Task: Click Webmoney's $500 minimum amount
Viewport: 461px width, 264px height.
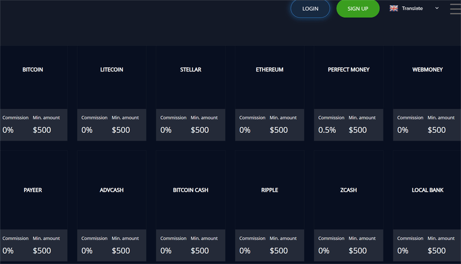Action: (437, 130)
